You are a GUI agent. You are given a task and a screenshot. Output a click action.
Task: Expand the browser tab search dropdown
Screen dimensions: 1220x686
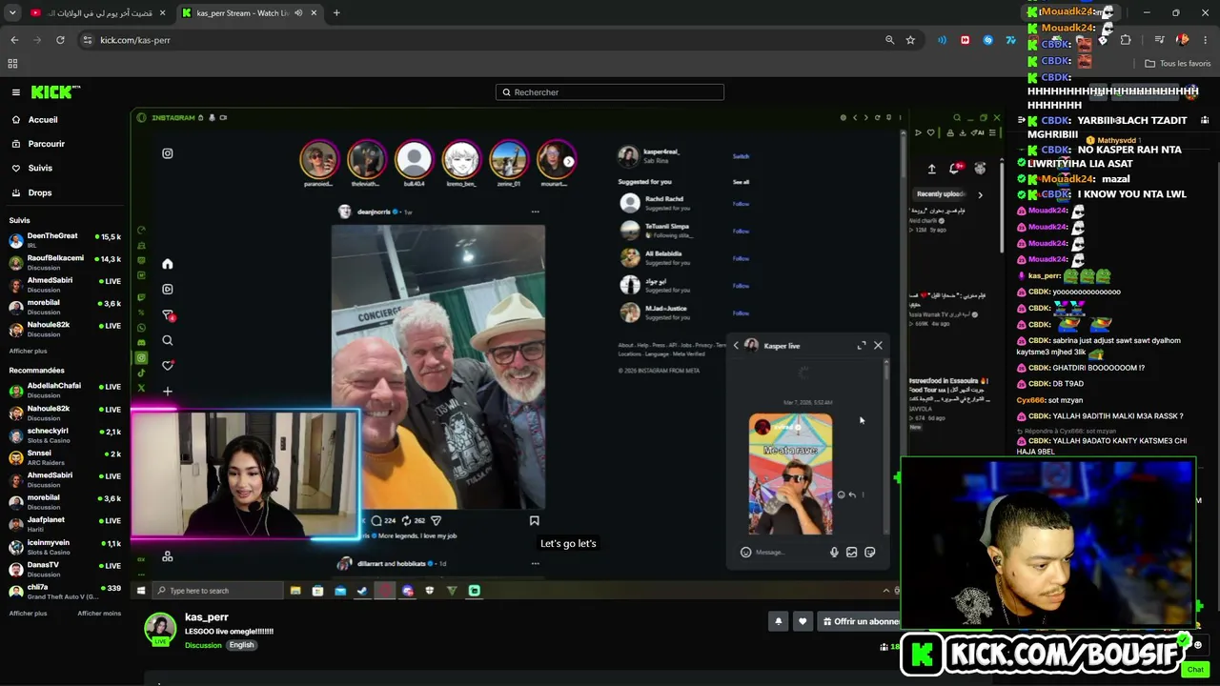12,13
